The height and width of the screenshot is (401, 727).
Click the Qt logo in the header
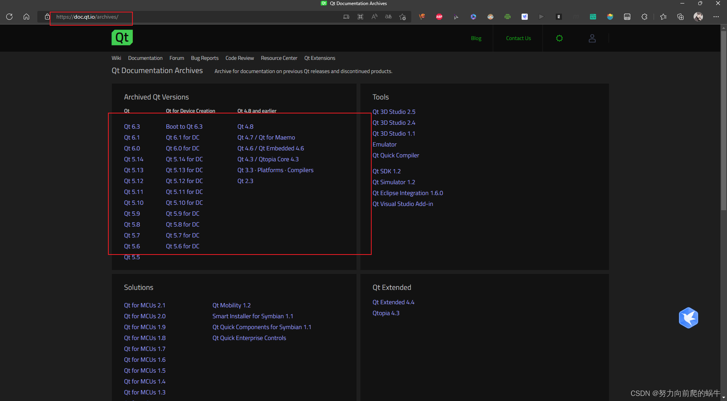(122, 38)
